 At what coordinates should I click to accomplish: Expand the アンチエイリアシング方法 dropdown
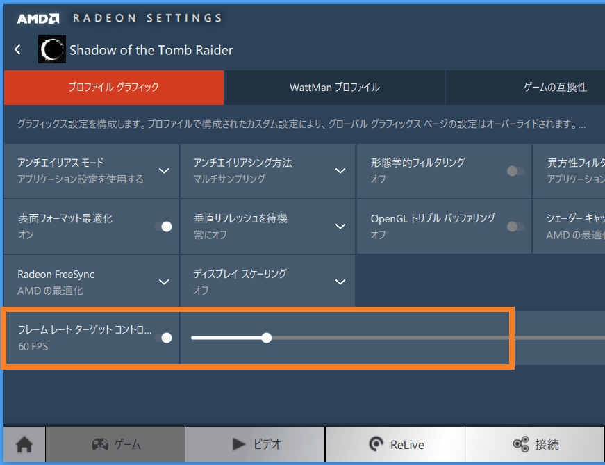tap(340, 171)
